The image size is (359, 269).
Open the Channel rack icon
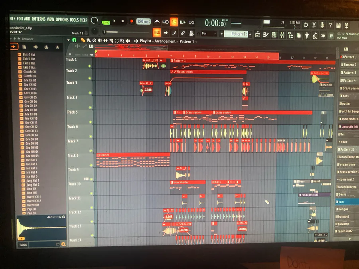[x=274, y=35]
